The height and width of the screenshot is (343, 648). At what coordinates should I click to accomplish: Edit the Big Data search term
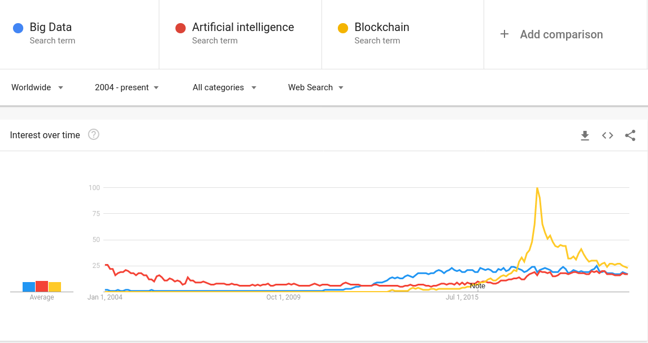(x=51, y=27)
